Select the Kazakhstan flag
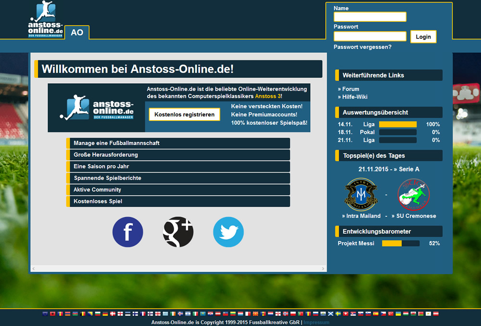The height and width of the screenshot is (326, 481). [x=203, y=313]
